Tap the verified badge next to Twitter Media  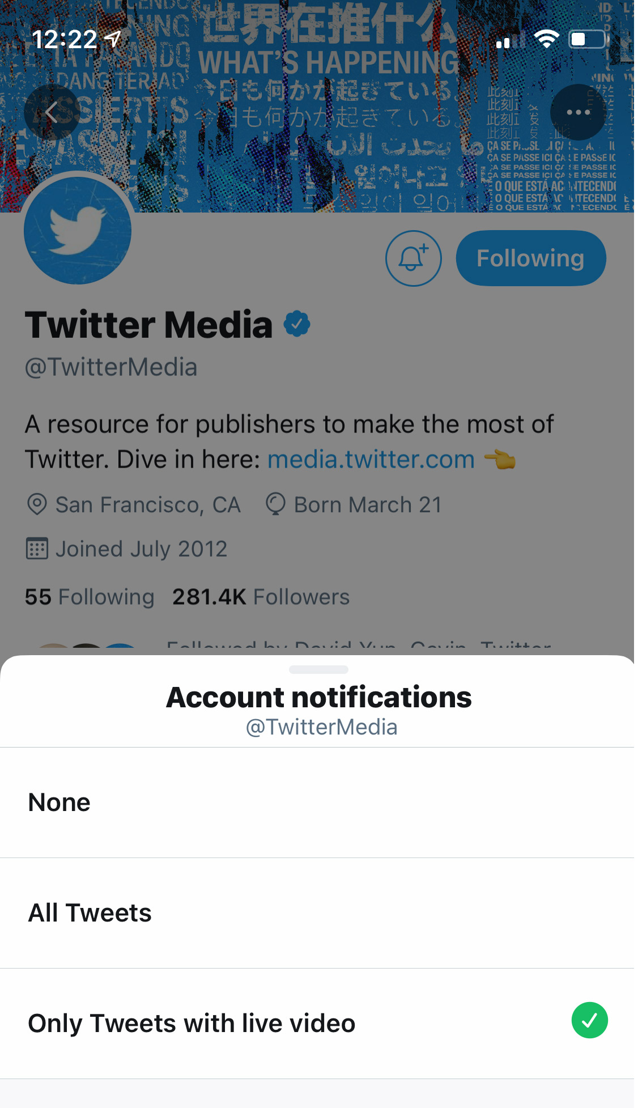point(297,323)
